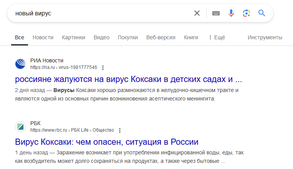Go to the Веб-версия tab
This screenshot has height=169, width=293.
(x=161, y=37)
